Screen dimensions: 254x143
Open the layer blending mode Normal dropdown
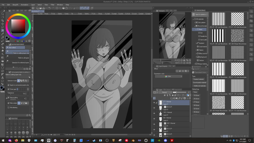(x=165, y=92)
